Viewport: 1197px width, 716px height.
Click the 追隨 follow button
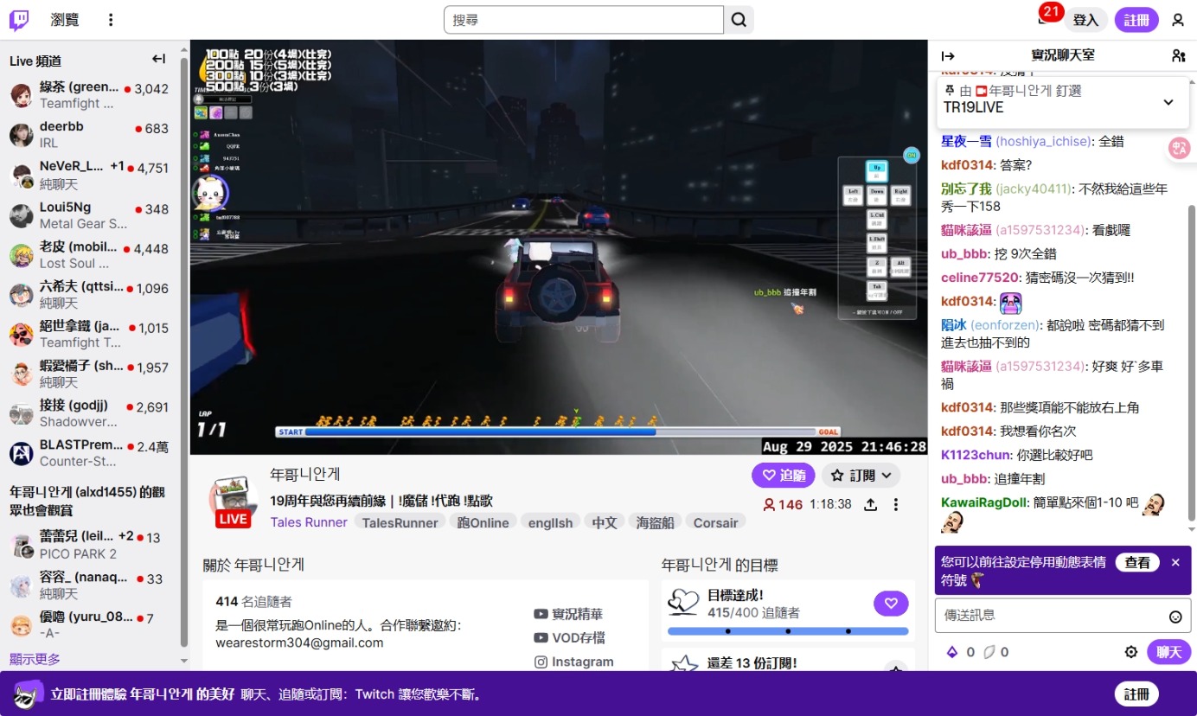(783, 475)
